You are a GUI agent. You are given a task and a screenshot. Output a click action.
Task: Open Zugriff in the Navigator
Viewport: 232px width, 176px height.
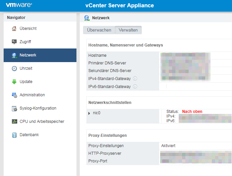click(40, 42)
